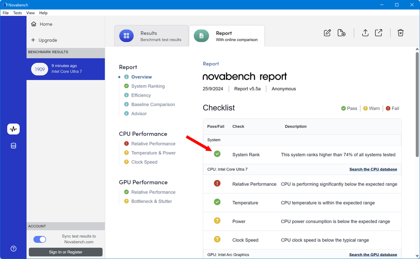Image resolution: width=420 pixels, height=259 pixels.
Task: Follow the Search the GPU database link
Action: 373,255
